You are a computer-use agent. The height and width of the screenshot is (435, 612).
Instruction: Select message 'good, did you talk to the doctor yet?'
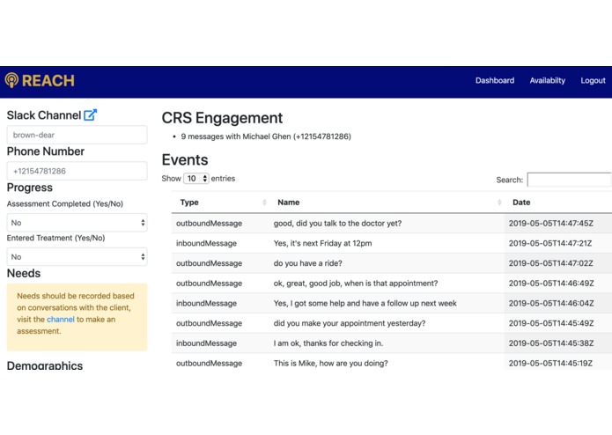pos(337,223)
